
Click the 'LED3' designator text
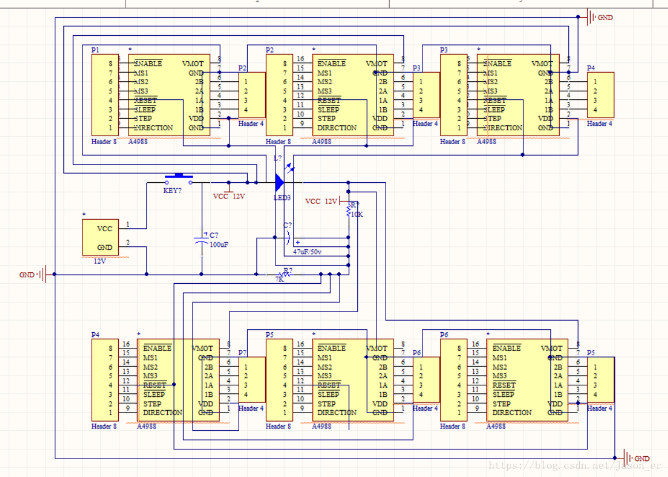pyautogui.click(x=282, y=198)
